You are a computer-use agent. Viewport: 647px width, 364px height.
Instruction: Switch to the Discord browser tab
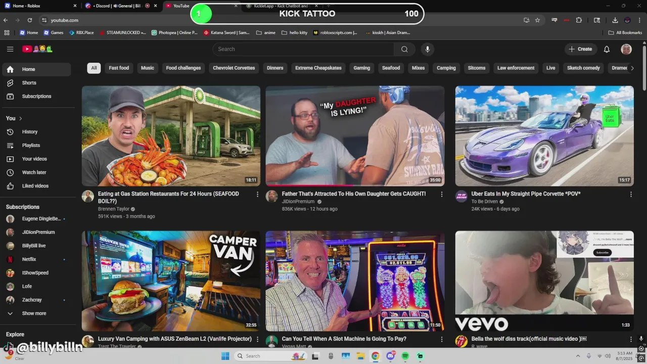(120, 6)
